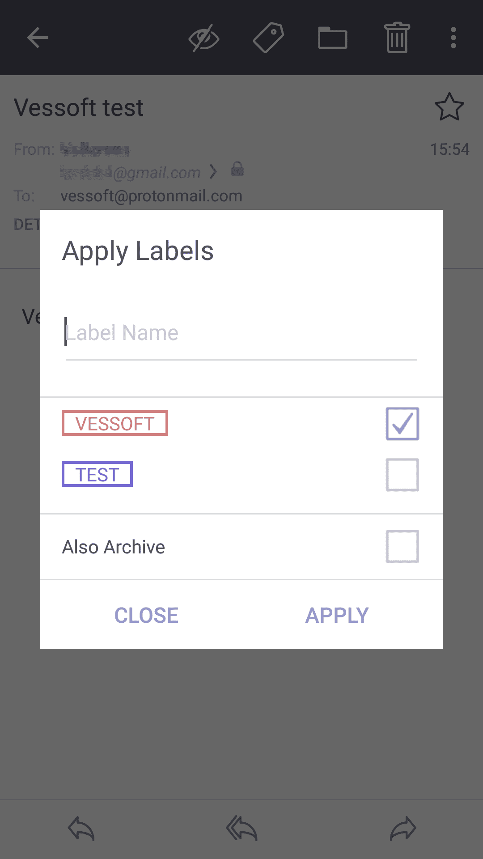
Task: Move message using folder icon
Action: [333, 38]
